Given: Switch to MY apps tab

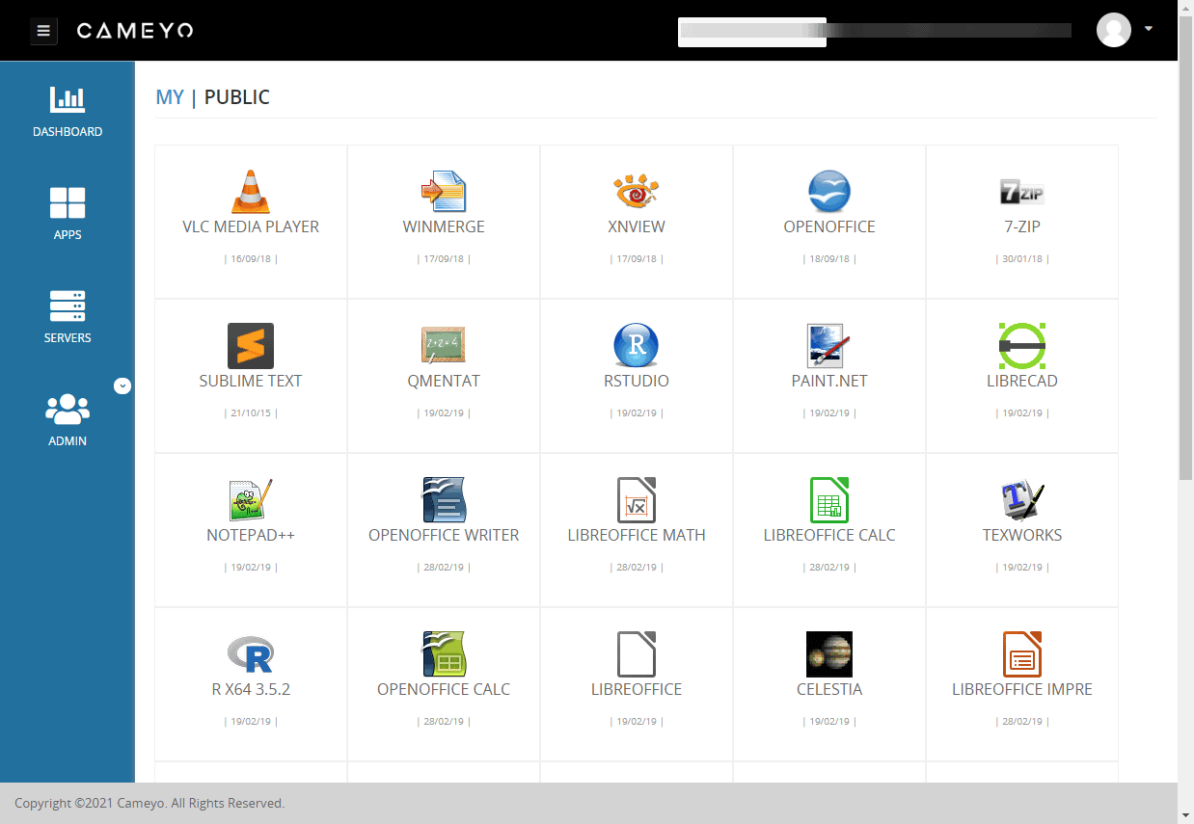Looking at the screenshot, I should click(x=170, y=97).
